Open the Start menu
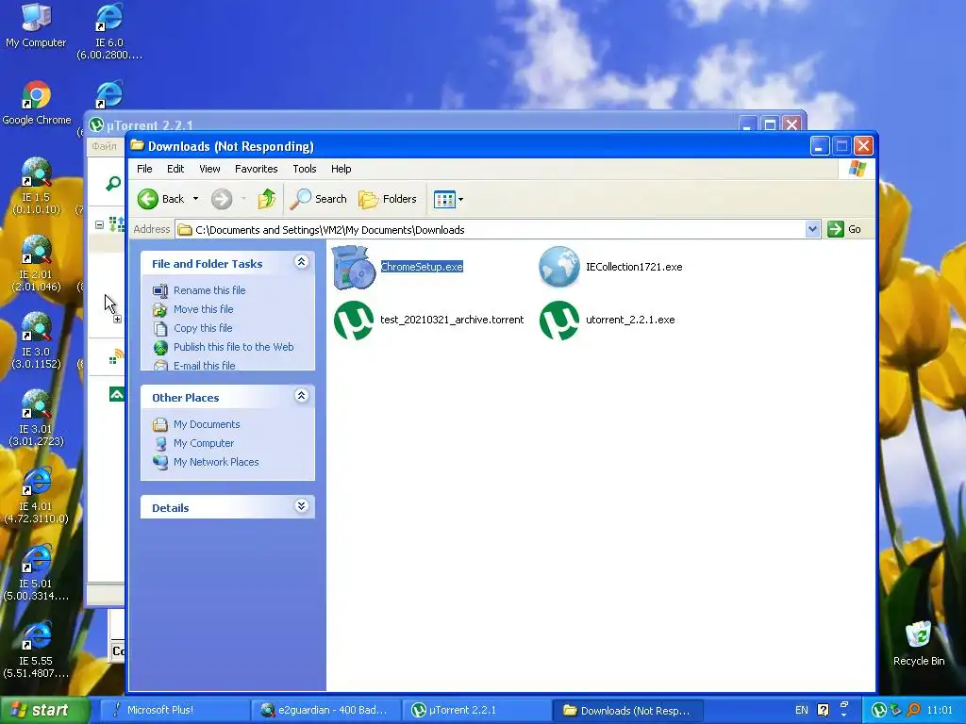This screenshot has height=724, width=966. (x=44, y=710)
